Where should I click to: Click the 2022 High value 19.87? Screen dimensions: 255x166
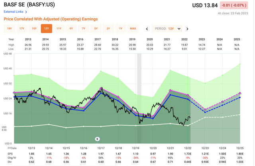point(184,45)
